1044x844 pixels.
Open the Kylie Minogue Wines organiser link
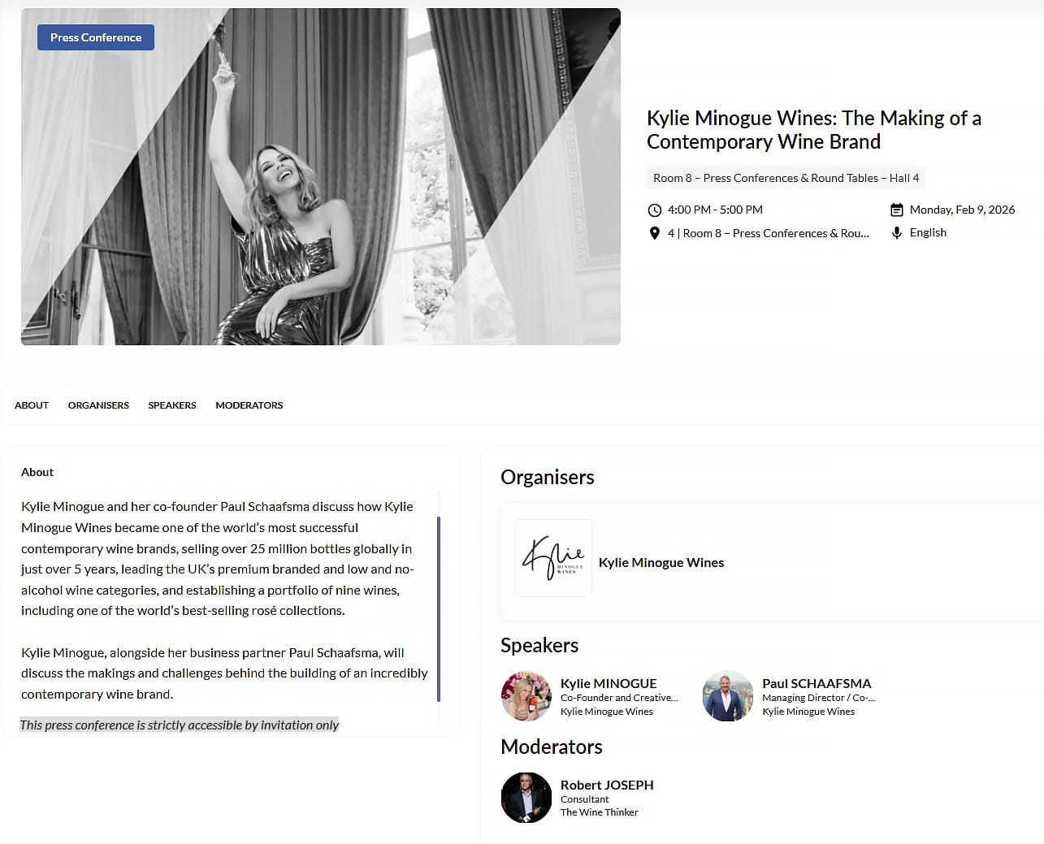coord(661,562)
